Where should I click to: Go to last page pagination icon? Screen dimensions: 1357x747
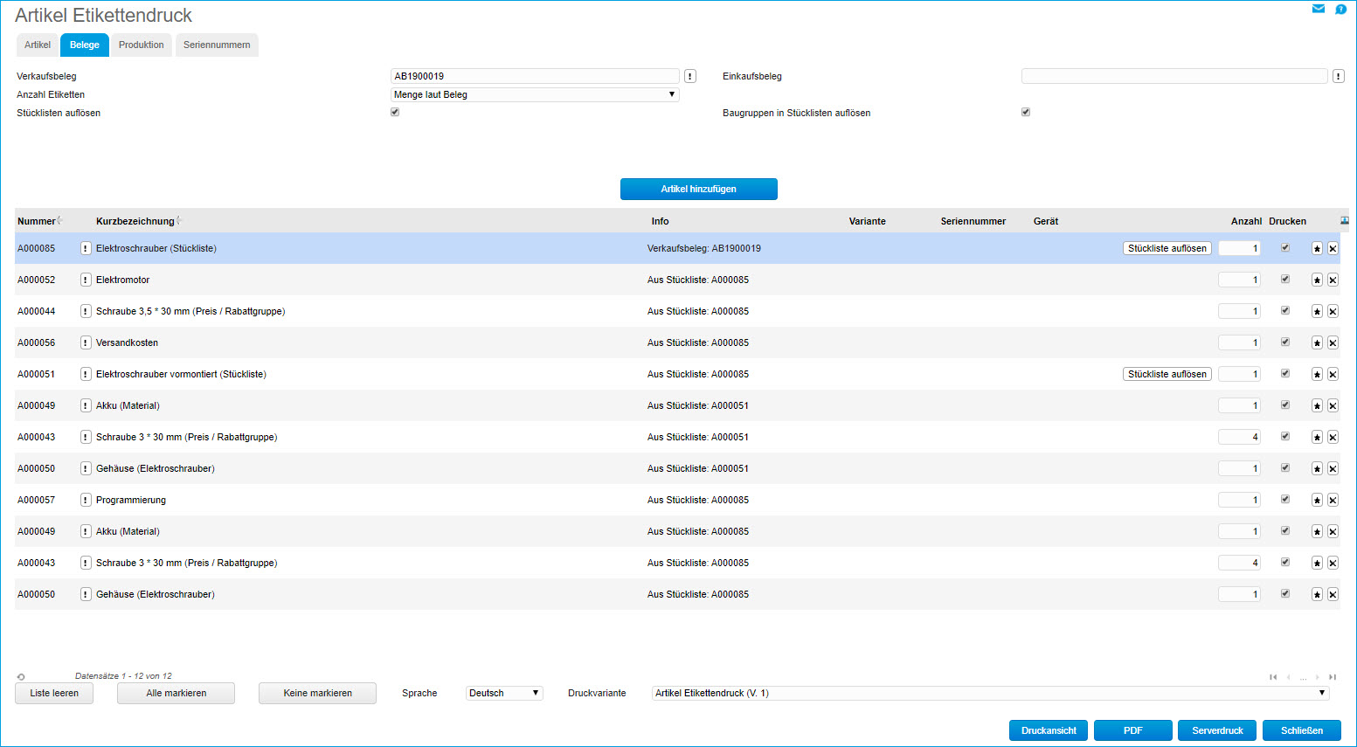pyautogui.click(x=1333, y=677)
